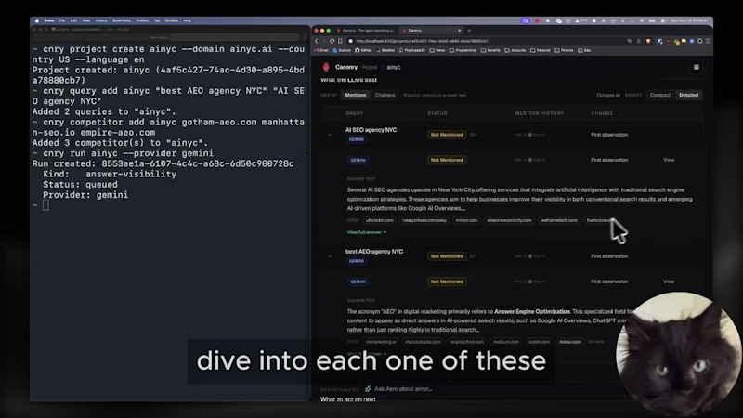The image size is (743, 418).
Task: Open the Personal bookmarks folder
Action: pos(541,50)
